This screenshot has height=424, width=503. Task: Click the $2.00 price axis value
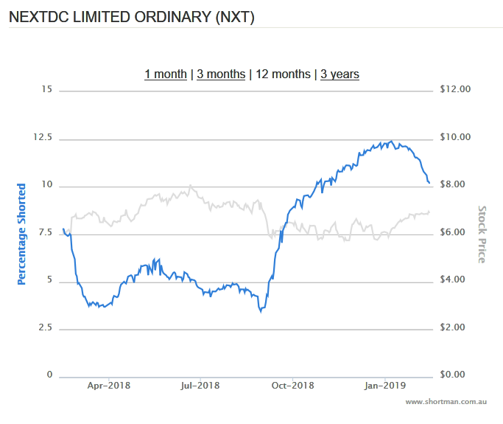pos(452,327)
